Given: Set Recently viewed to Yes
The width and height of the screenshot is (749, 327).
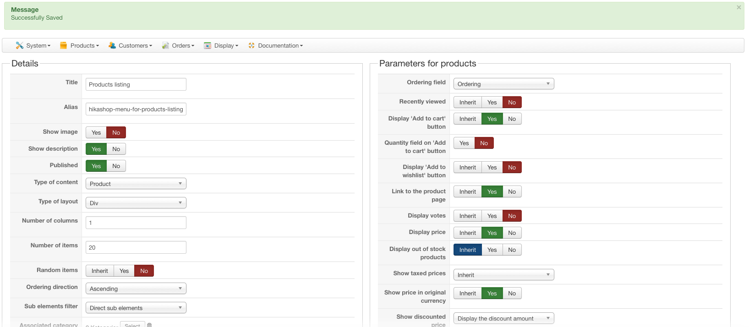Looking at the screenshot, I should tap(492, 102).
